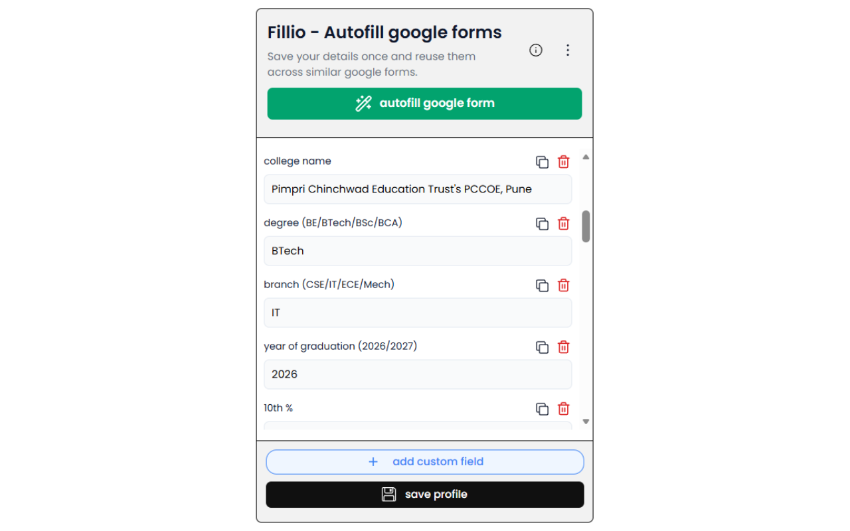Copy the 10th % field
Image resolution: width=850 pixels, height=531 pixels.
pyautogui.click(x=543, y=409)
